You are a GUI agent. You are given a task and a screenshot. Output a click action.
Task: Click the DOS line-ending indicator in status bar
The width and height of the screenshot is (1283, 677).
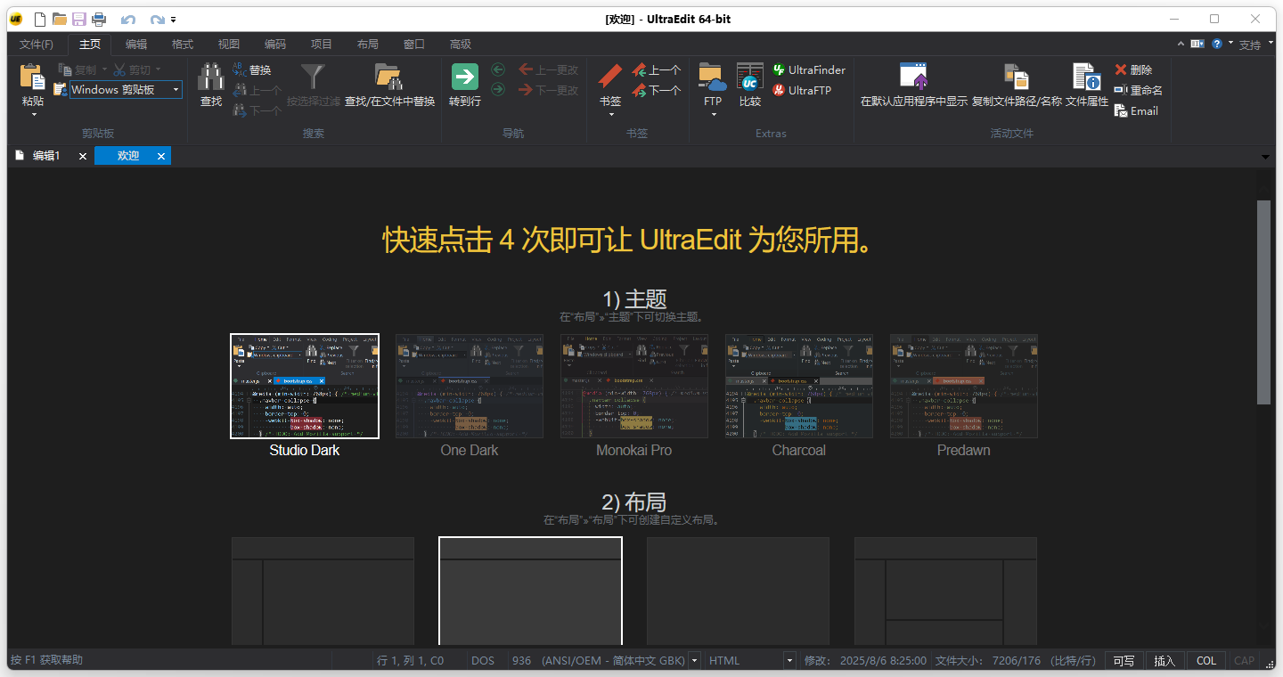(x=483, y=661)
